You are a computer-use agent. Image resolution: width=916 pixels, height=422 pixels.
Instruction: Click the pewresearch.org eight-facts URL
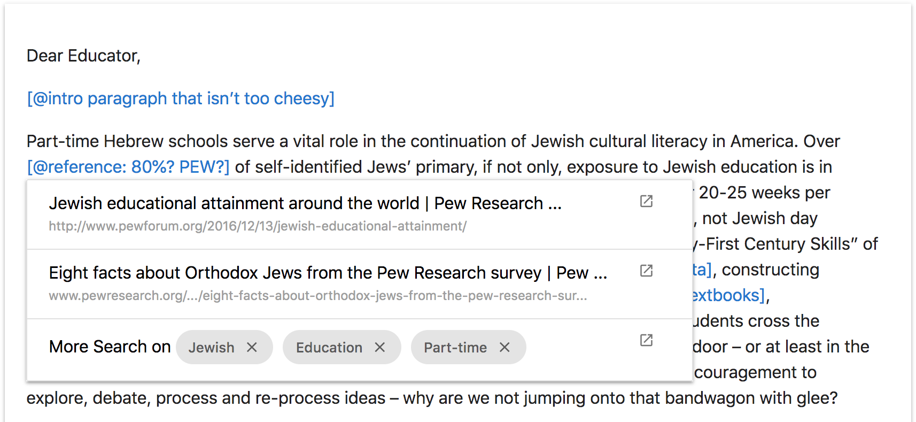click(x=318, y=296)
